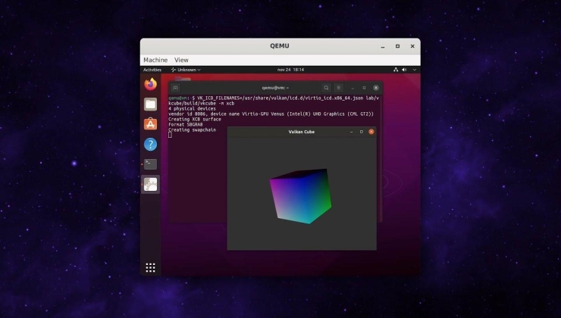
Task: Open the Help icon in the dock
Action: click(x=150, y=144)
